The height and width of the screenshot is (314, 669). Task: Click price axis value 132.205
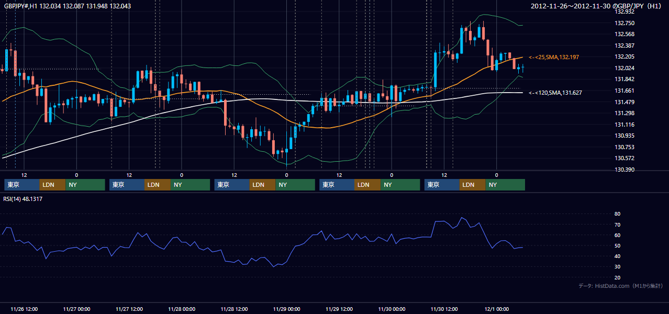[625, 57]
